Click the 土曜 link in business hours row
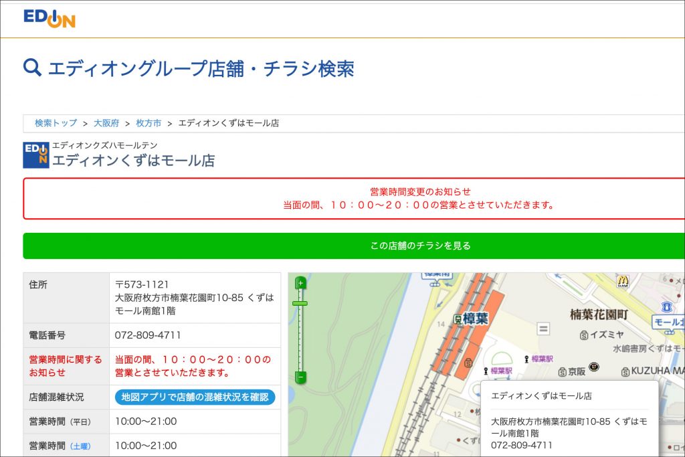 point(80,446)
